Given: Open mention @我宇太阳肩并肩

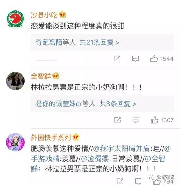Looking at the screenshot, I should [x=122, y=149].
